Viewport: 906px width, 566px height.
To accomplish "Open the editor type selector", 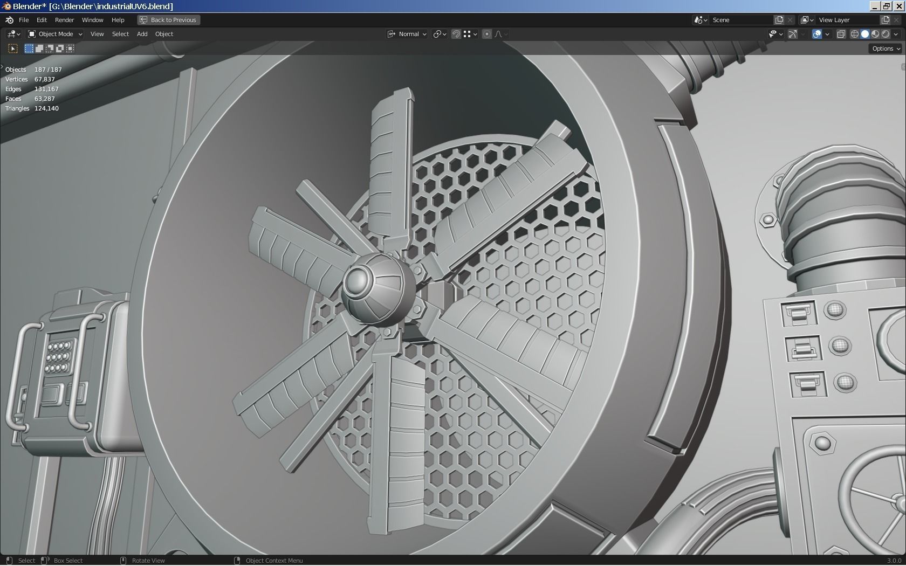I will [13, 34].
